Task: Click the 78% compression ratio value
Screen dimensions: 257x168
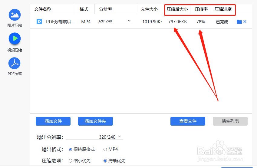Action: click(201, 21)
